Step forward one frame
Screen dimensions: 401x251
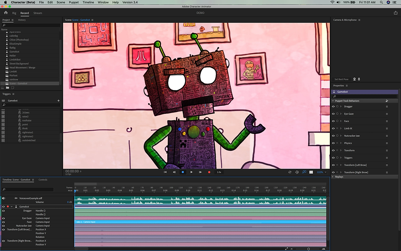pyautogui.click(x=200, y=172)
